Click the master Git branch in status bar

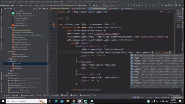point(164,98)
